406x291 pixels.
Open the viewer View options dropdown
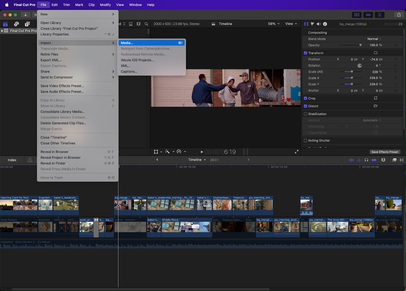pyautogui.click(x=291, y=24)
